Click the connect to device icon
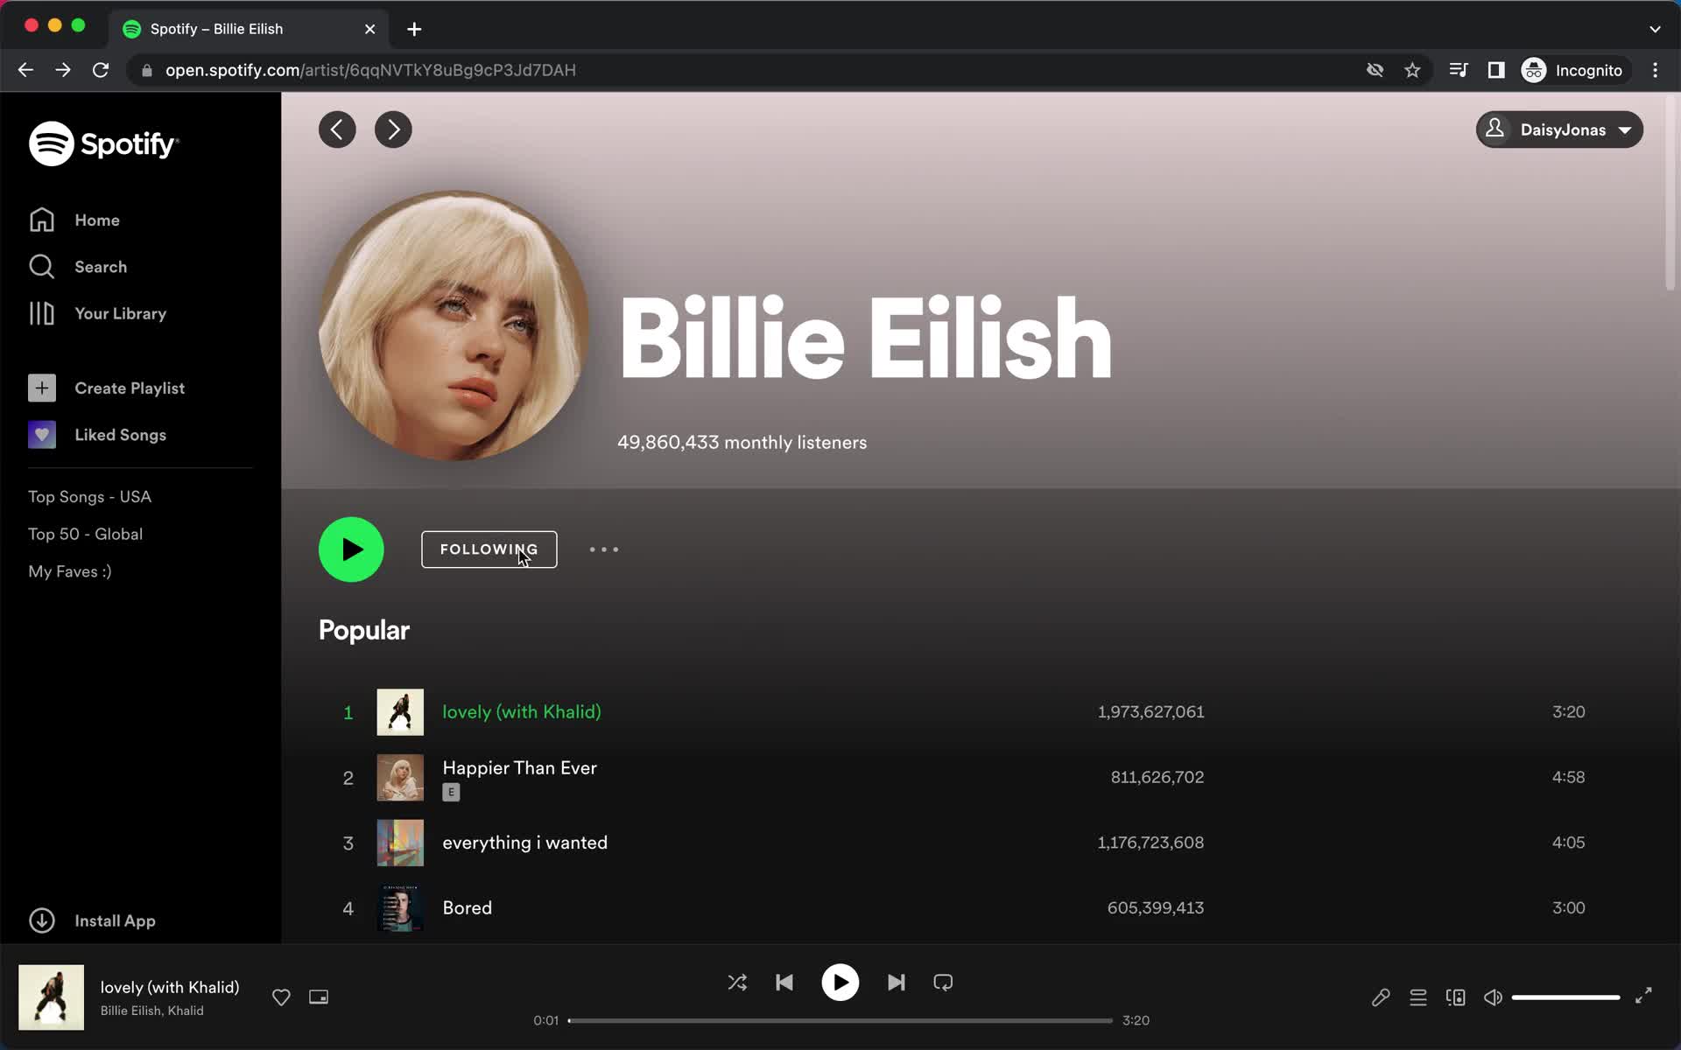The width and height of the screenshot is (1681, 1050). pos(1456,997)
